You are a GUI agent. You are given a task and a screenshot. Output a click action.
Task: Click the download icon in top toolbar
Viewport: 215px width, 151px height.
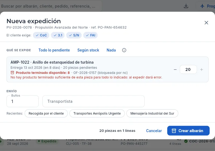tap(186, 6)
